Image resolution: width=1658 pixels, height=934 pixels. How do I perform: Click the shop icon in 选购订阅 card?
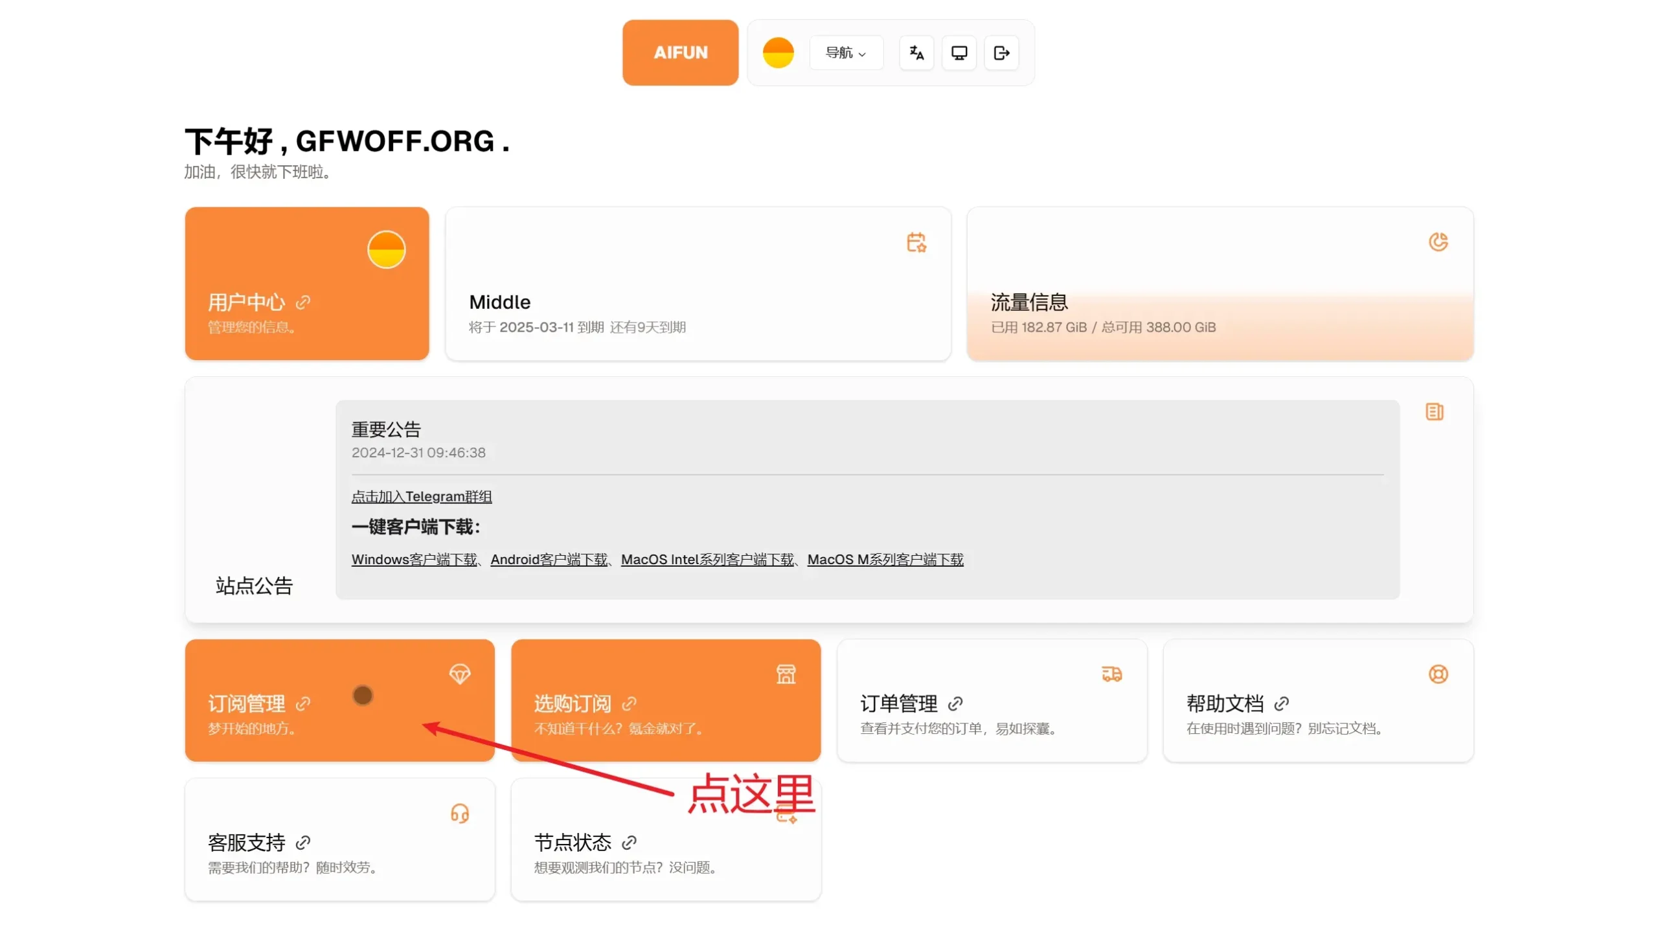tap(786, 674)
